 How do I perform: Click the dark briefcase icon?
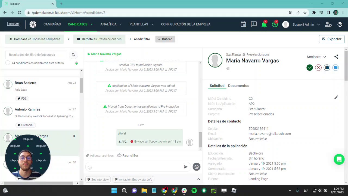tap(327, 68)
